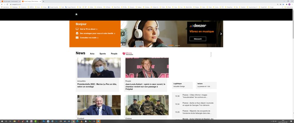Select the highlighted orange carousel indicator
294x123 pixels.
(171, 45)
